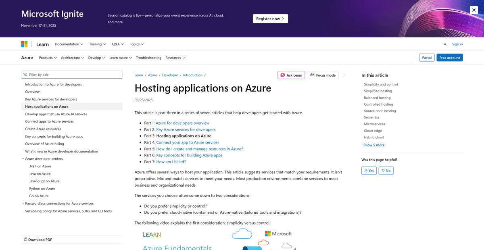484x250 pixels.
Task: Open the Troubleshooting menu item
Action: [x=148, y=58]
